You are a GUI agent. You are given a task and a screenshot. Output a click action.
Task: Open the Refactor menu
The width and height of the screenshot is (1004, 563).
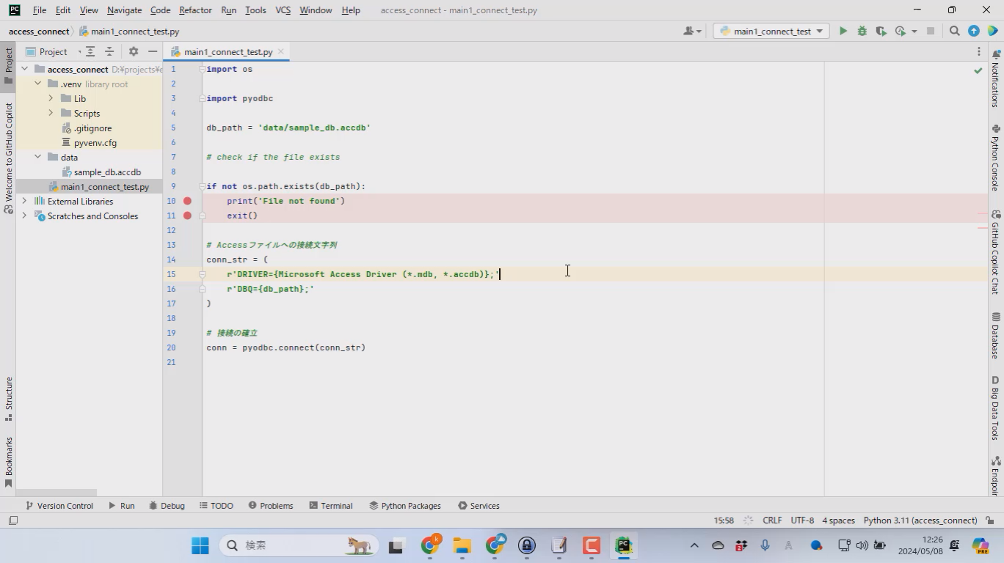pyautogui.click(x=195, y=10)
